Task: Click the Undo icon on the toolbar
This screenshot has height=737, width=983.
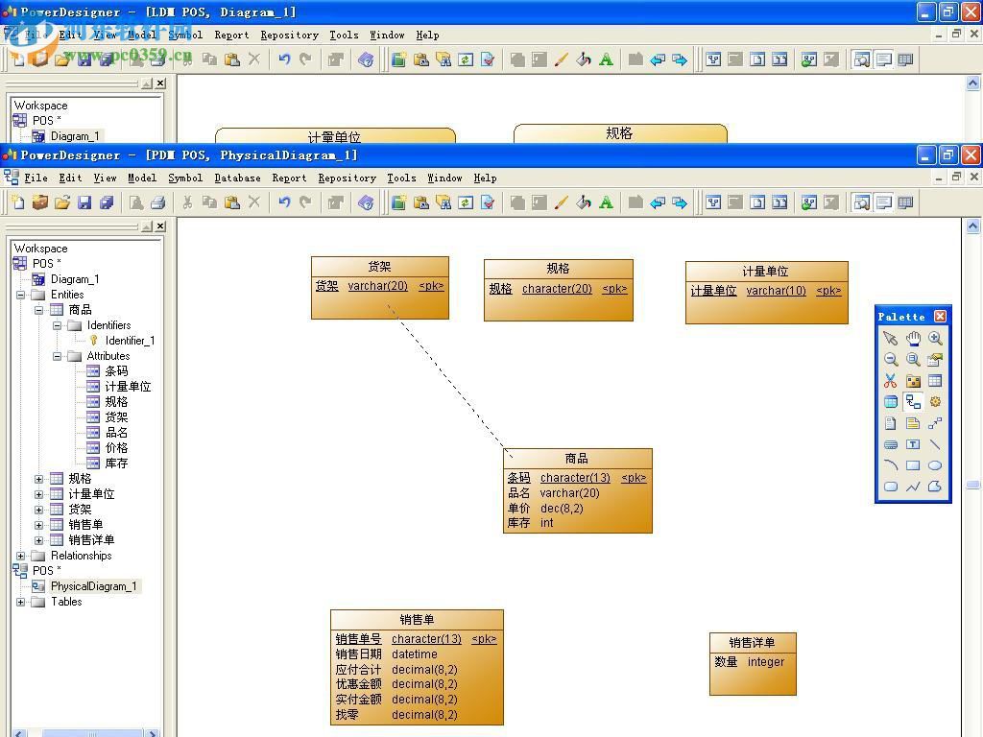Action: (x=285, y=202)
